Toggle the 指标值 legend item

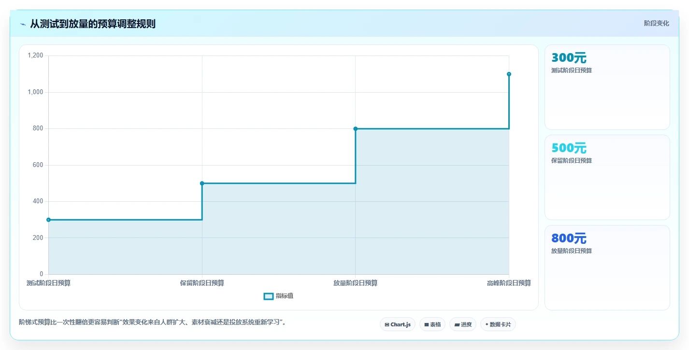pos(278,296)
